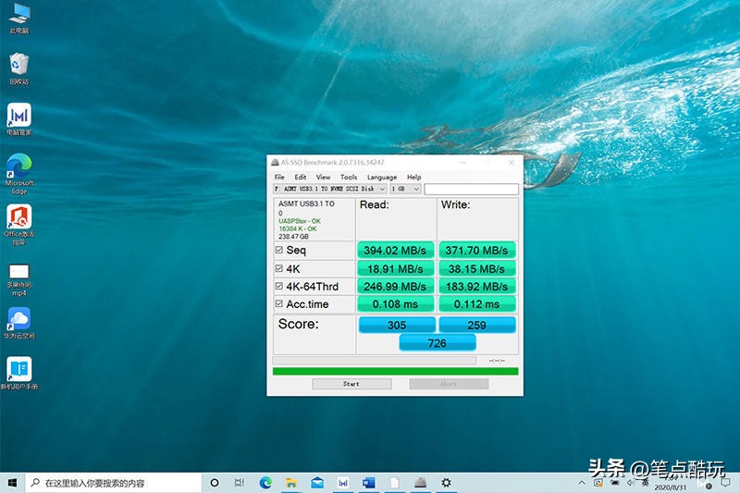740x493 pixels.
Task: Open the This PC desktop icon
Action: (18, 16)
